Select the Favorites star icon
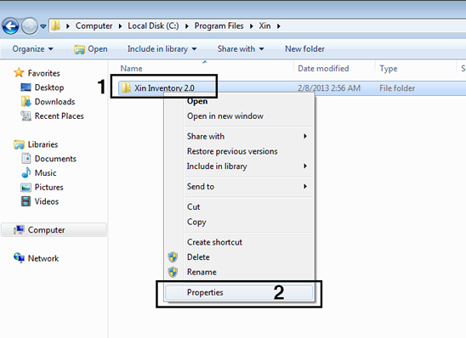 point(19,73)
